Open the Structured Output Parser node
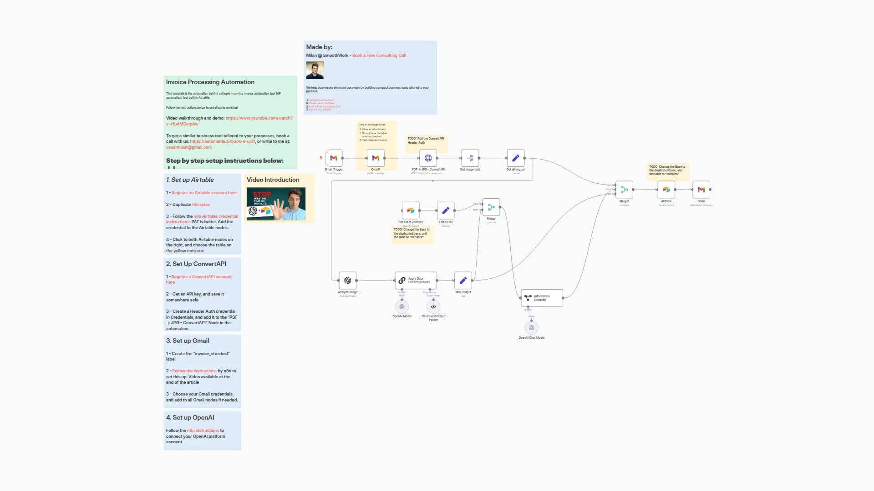This screenshot has height=491, width=874. click(x=433, y=306)
